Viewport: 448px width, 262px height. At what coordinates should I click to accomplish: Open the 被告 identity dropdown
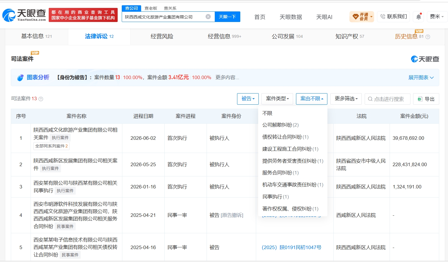click(x=248, y=99)
